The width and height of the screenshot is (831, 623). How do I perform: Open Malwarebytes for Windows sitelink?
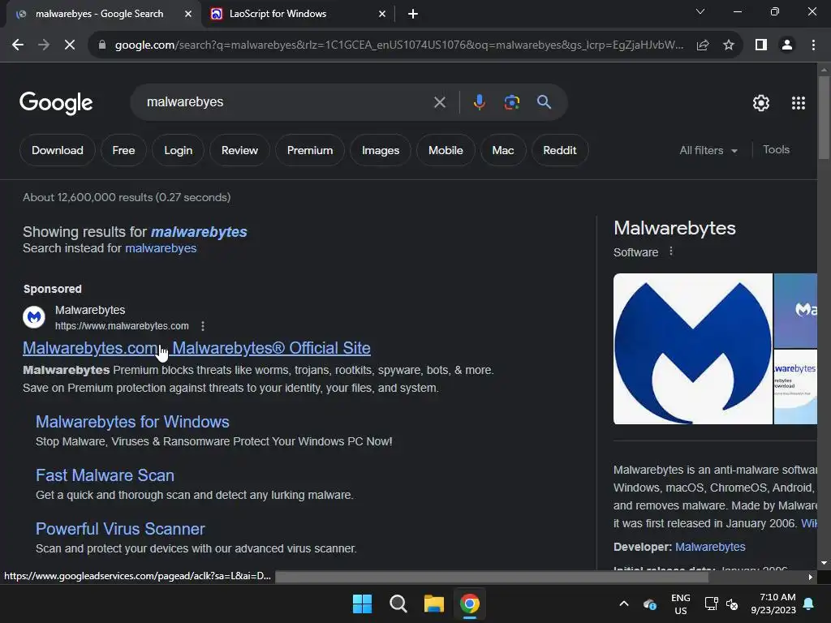[x=132, y=422]
